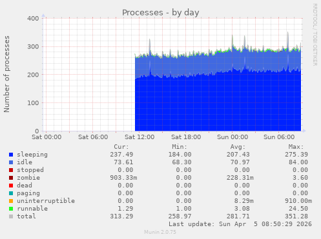Click sleeping minimum value 184.00
Viewport: 321px width, 239px height.
[x=180, y=155]
